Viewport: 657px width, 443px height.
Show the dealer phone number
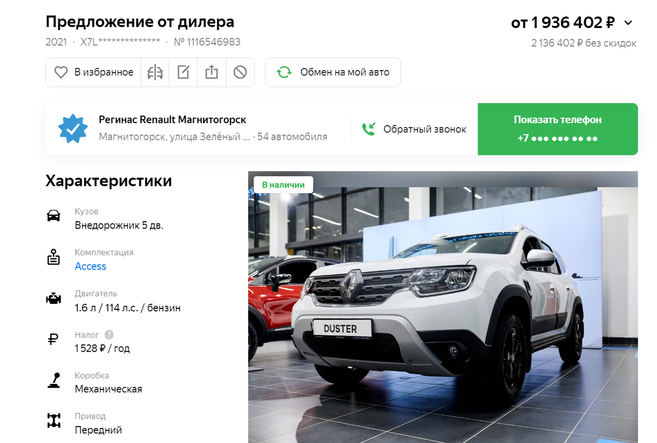tap(558, 129)
